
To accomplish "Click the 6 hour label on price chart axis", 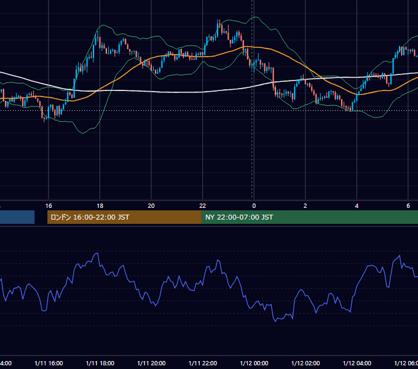I will (408, 206).
